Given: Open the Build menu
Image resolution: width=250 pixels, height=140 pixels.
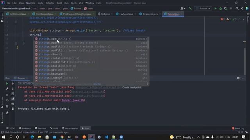Looking at the screenshot, I should pyautogui.click(x=59, y=3).
